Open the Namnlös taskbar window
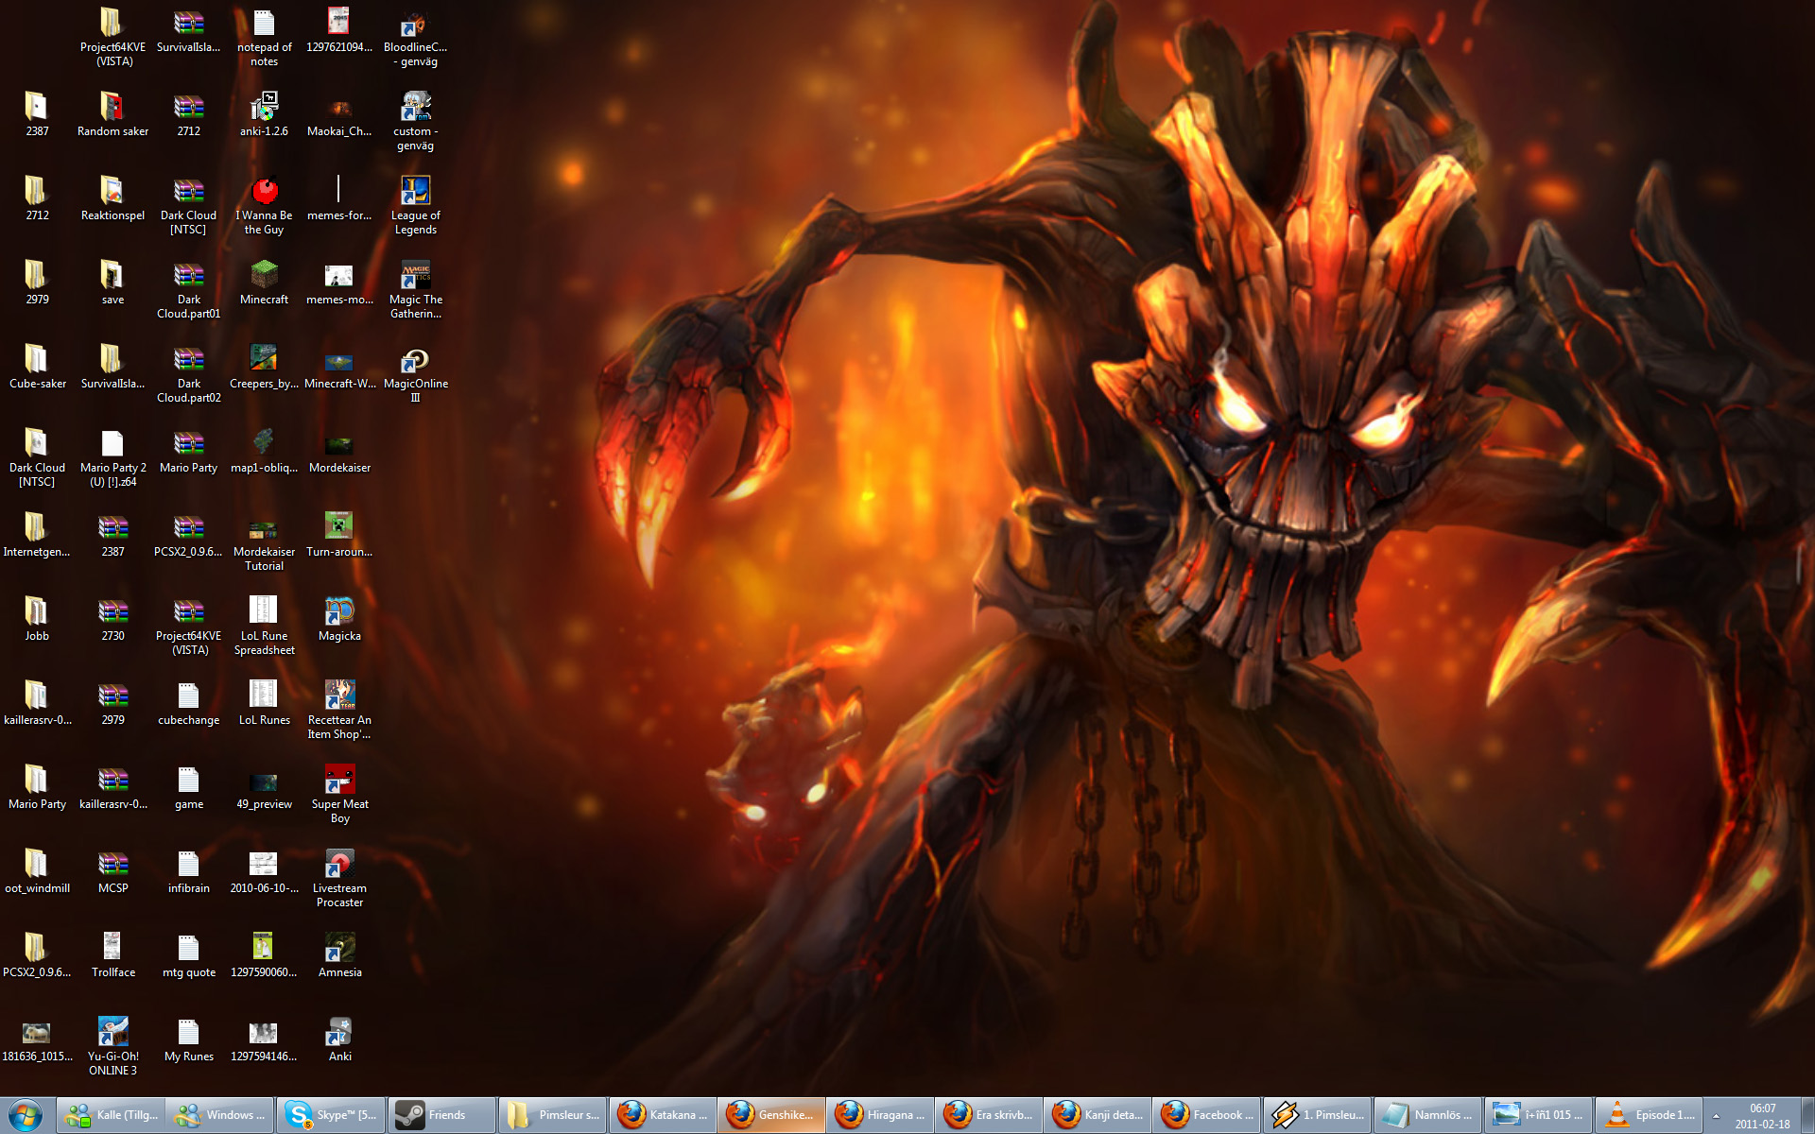The height and width of the screenshot is (1134, 1815). [1426, 1115]
